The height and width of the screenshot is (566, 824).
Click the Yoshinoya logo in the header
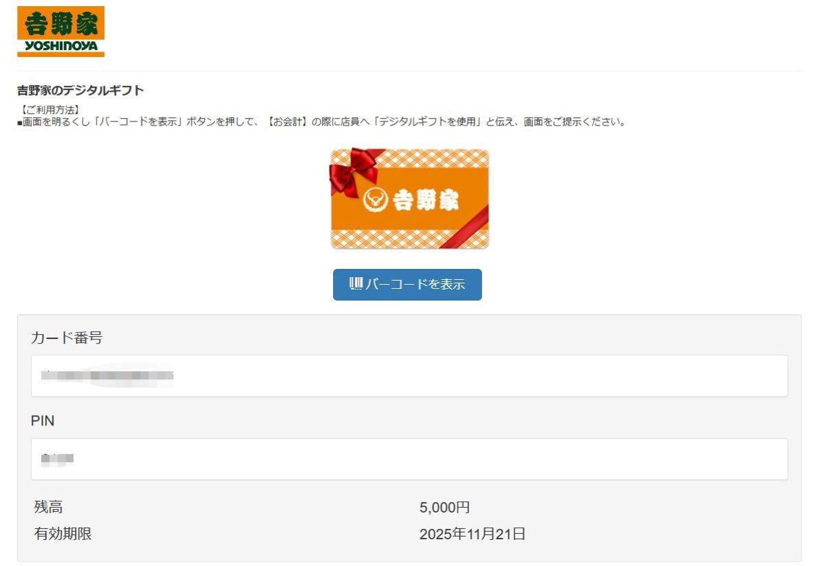click(60, 31)
